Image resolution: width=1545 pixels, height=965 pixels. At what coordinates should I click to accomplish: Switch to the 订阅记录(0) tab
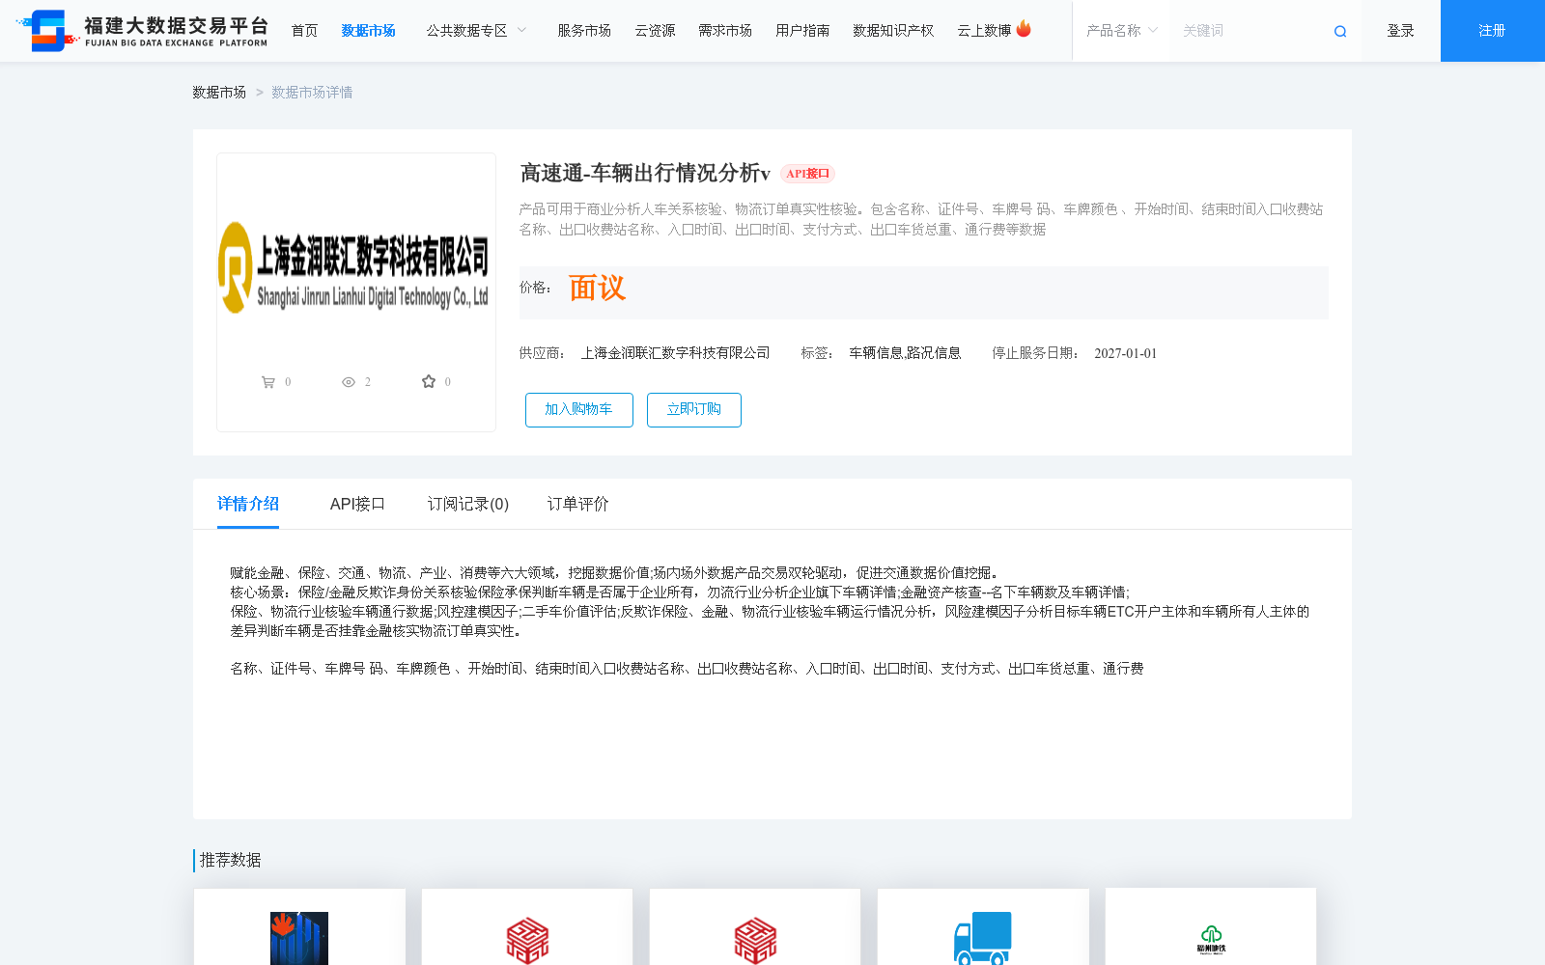coord(468,504)
